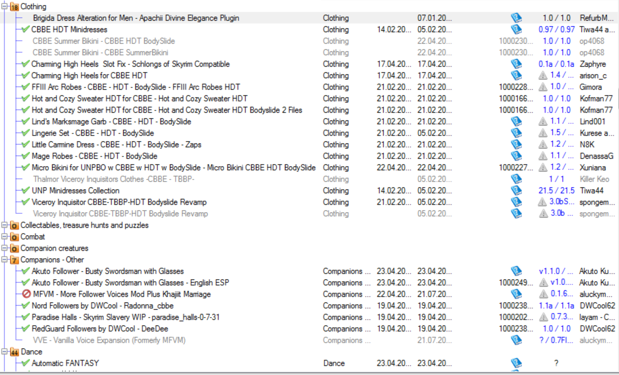Click blue book icon in Brigida Dress row
The image size is (619, 375).
(516, 18)
